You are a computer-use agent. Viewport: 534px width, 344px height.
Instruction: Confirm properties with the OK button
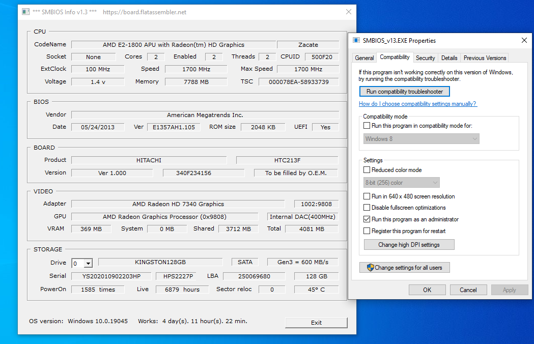point(427,290)
